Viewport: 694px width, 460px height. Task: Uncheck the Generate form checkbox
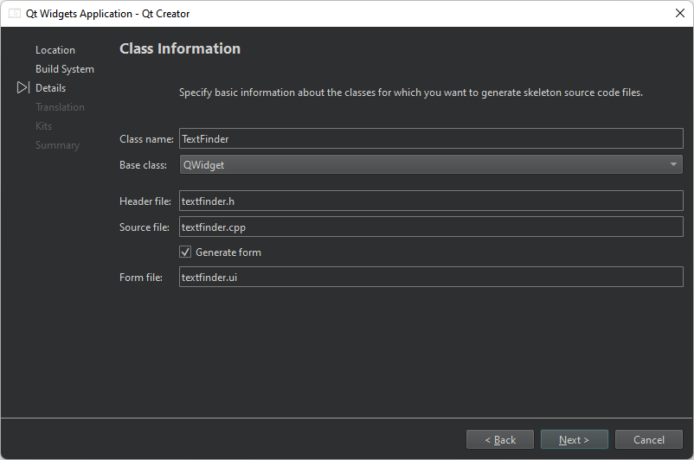(x=185, y=252)
